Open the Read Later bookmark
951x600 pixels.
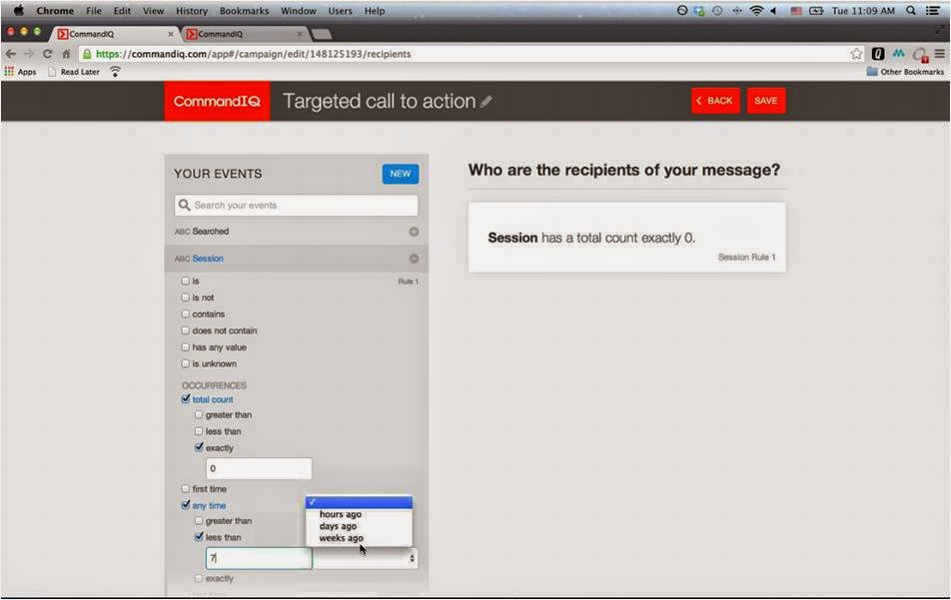(x=73, y=72)
